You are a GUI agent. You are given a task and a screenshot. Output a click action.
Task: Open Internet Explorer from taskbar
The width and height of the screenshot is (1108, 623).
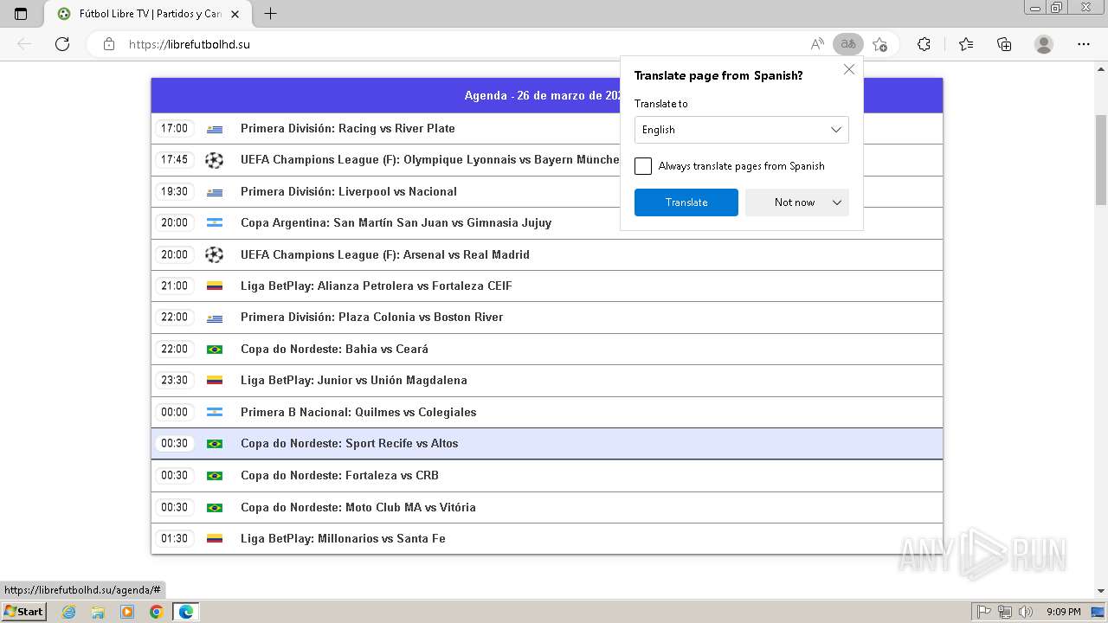[x=69, y=612]
